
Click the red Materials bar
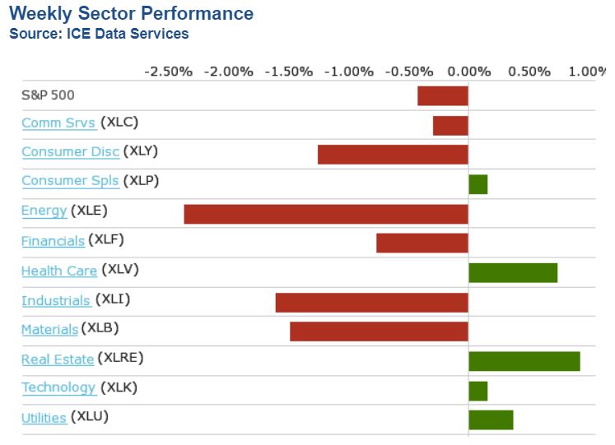pos(379,331)
